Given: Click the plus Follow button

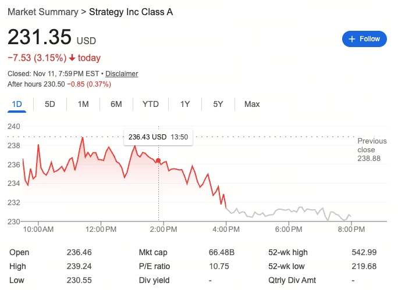Looking at the screenshot, I should (364, 39).
